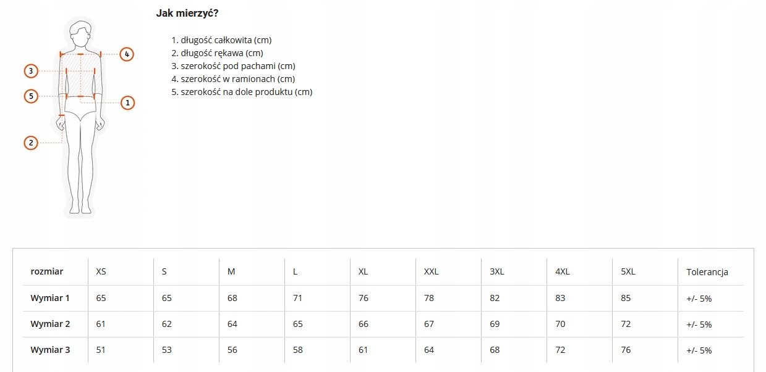This screenshot has width=766, height=372.
Task: Select the 5XL size column header
Action: [628, 271]
